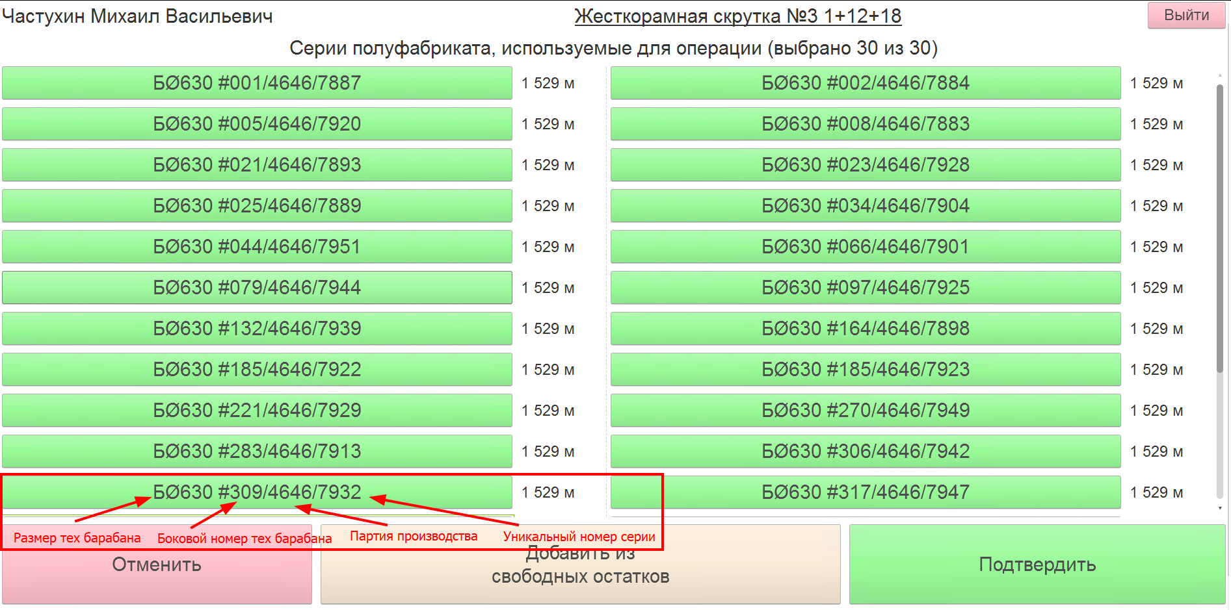Deselect series БØ630 #283/4646/7913
This screenshot has width=1231, height=610.
coord(257,451)
